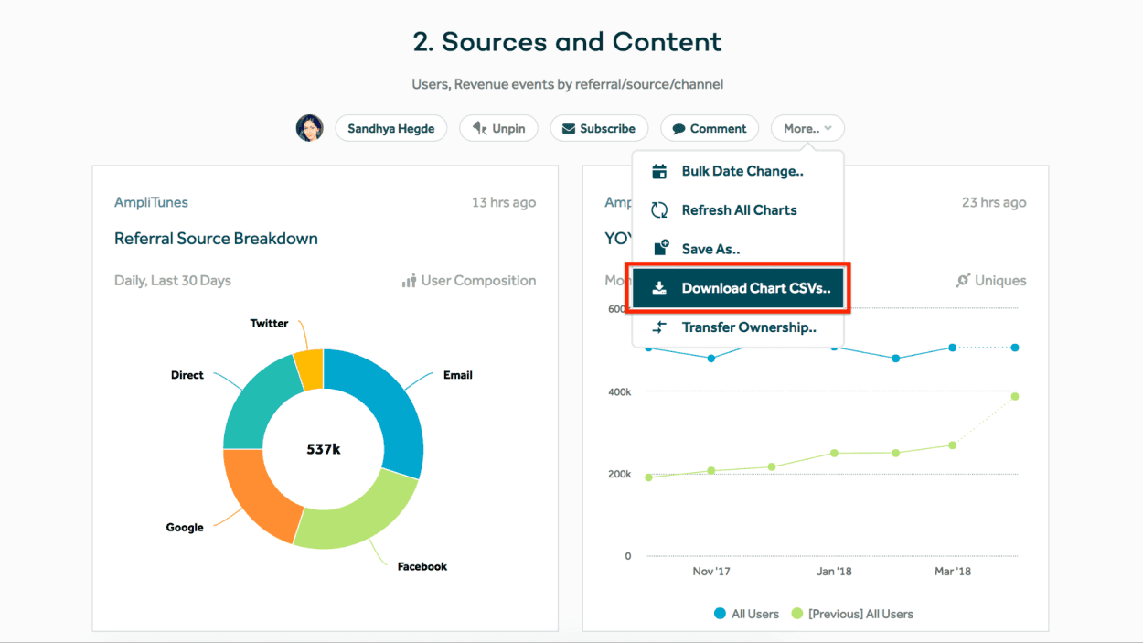Select Download Chart CSVs.. from the menu

(755, 288)
